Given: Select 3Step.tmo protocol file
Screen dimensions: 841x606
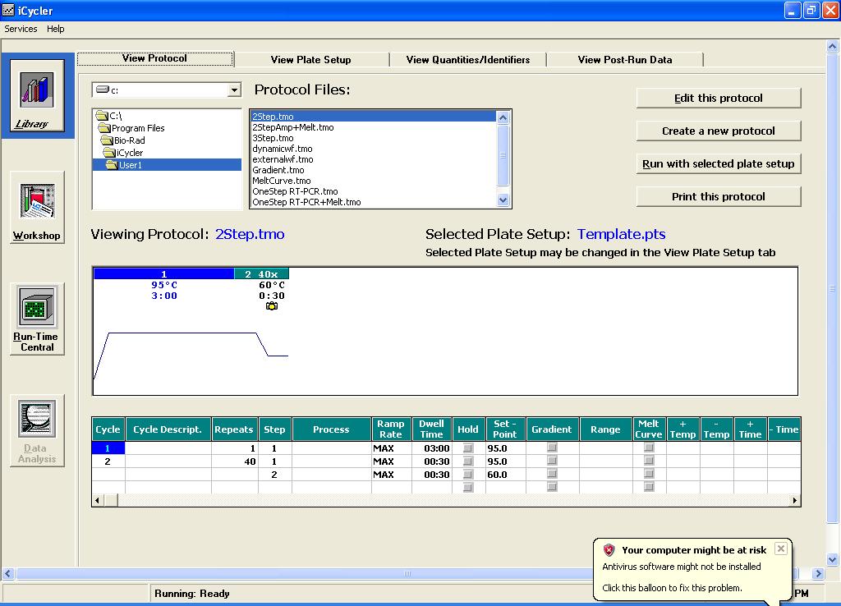Looking at the screenshot, I should pos(374,138).
